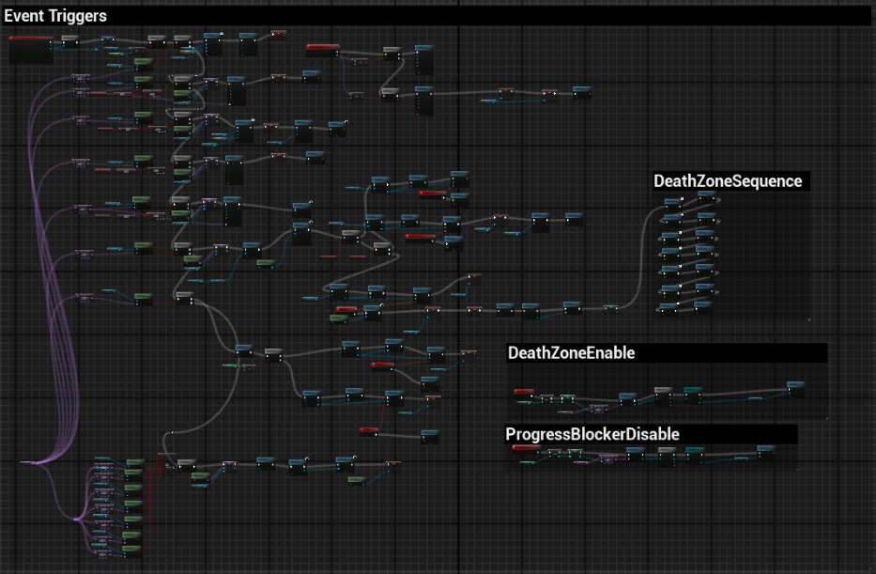Select top-left blue node inside DeathZoneSequence
The image size is (876, 574).
pyautogui.click(x=672, y=202)
